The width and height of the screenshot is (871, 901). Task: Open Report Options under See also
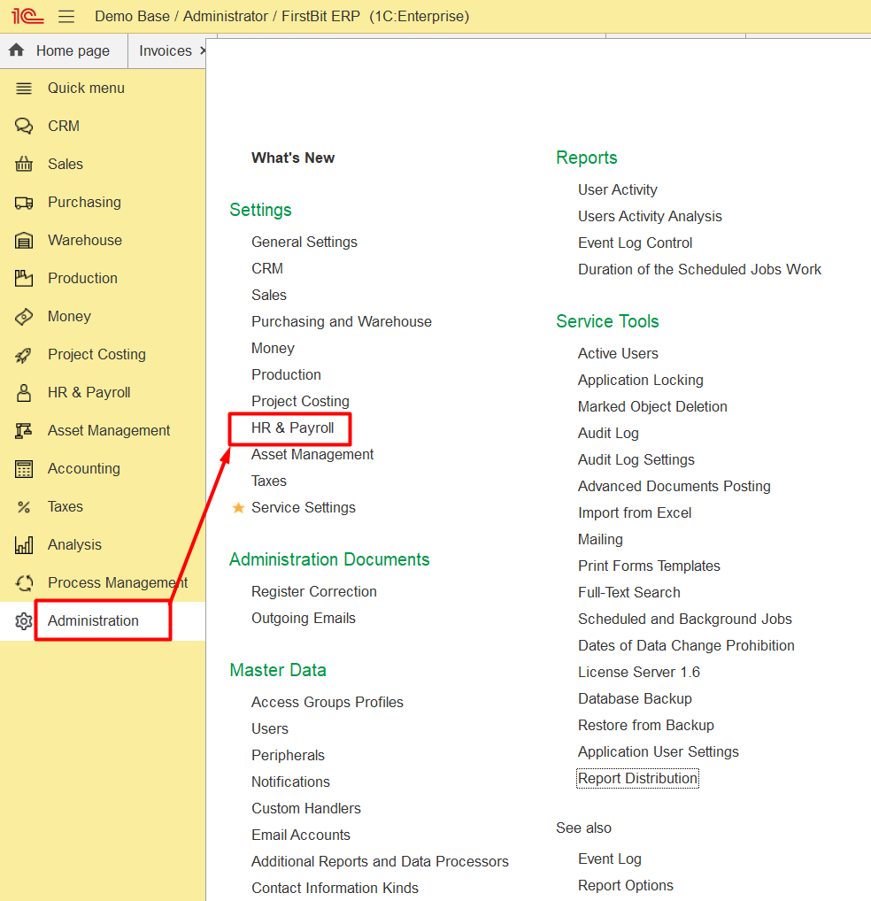[x=626, y=885]
